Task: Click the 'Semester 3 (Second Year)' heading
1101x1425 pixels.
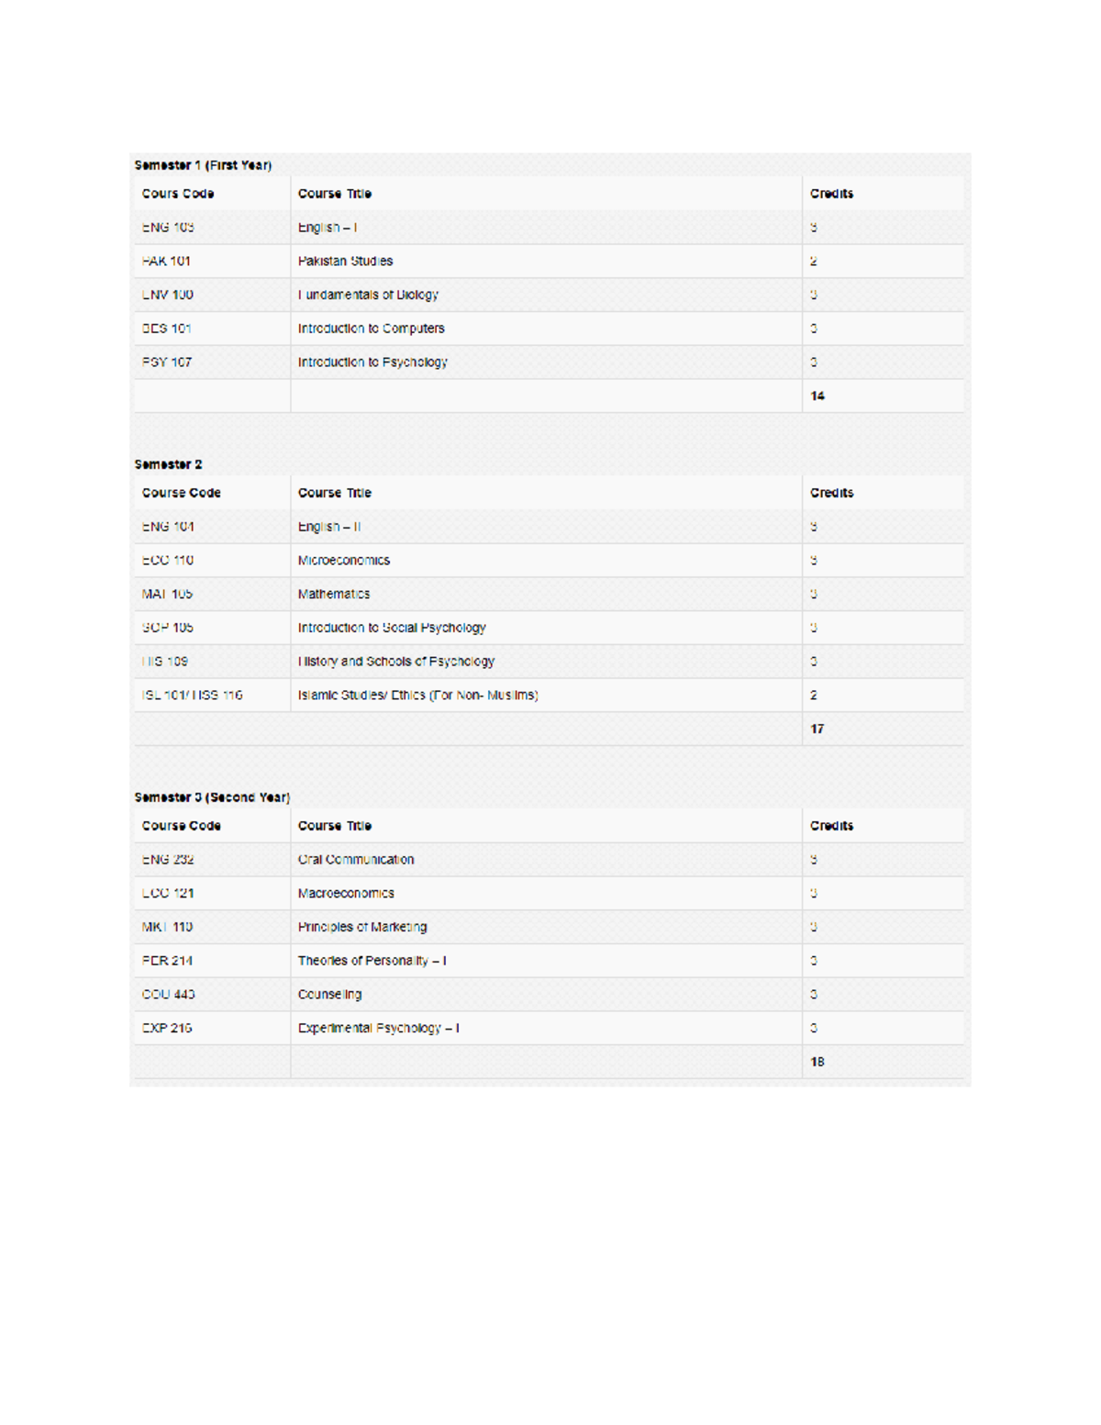Action: pyautogui.click(x=212, y=797)
